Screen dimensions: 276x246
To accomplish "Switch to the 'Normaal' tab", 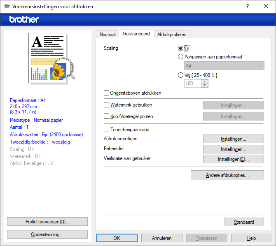I will pyautogui.click(x=108, y=35).
